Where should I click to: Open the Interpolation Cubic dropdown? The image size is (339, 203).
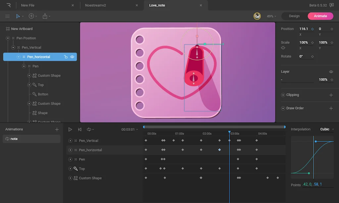[x=327, y=129]
